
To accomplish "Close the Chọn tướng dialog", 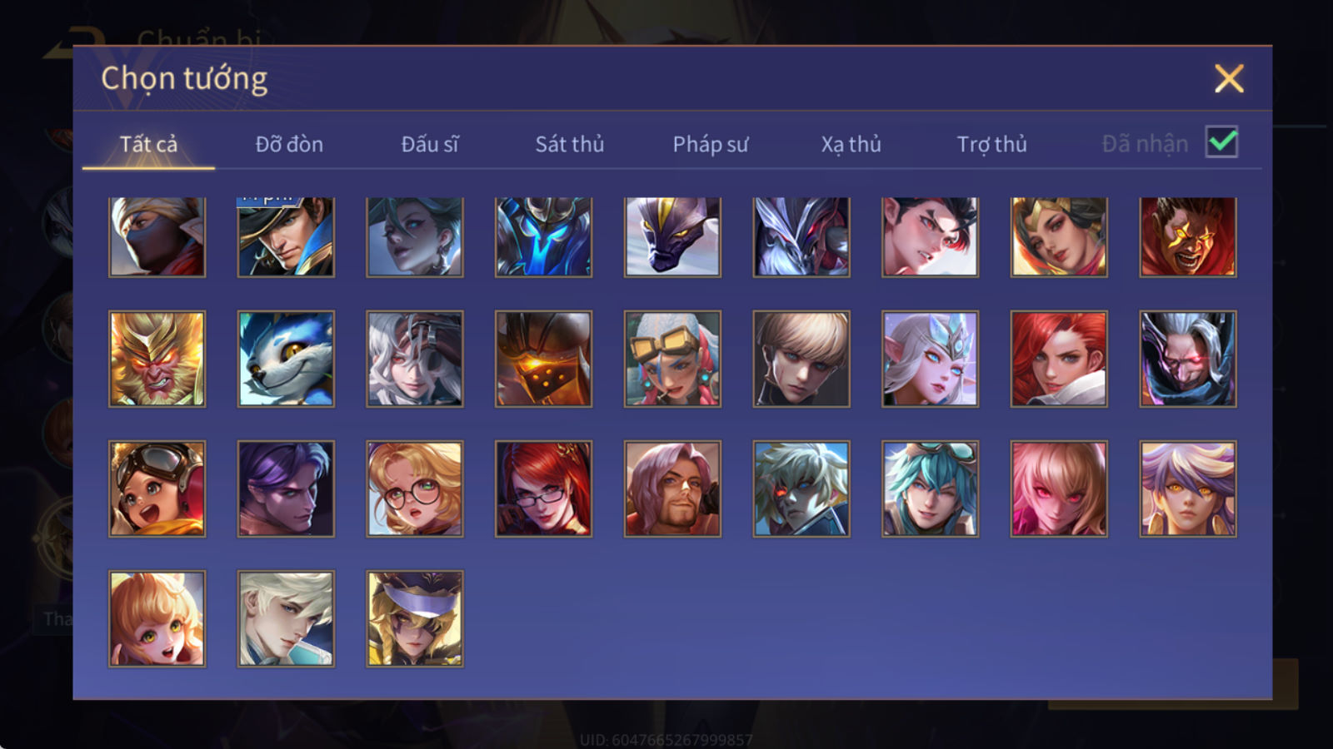I will pyautogui.click(x=1229, y=78).
